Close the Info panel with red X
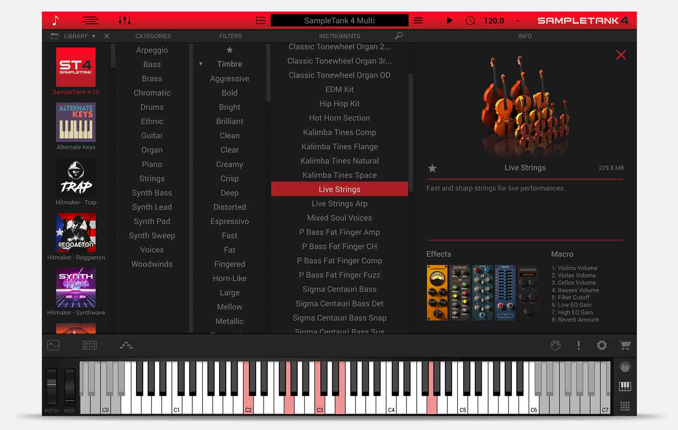 (621, 55)
